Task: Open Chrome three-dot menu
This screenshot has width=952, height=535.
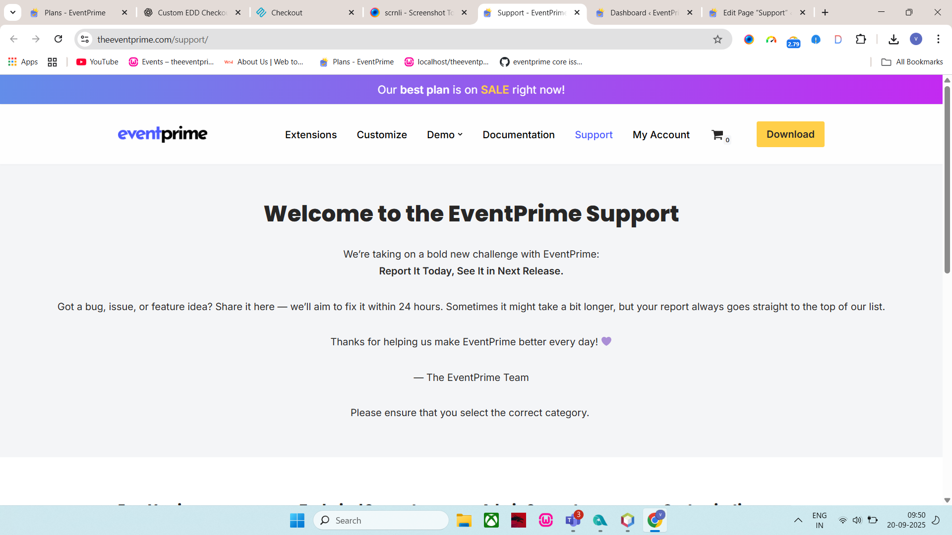Action: tap(938, 39)
